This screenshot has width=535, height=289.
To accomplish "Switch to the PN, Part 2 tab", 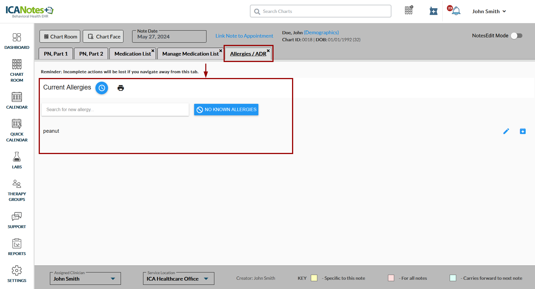I will click(x=91, y=54).
